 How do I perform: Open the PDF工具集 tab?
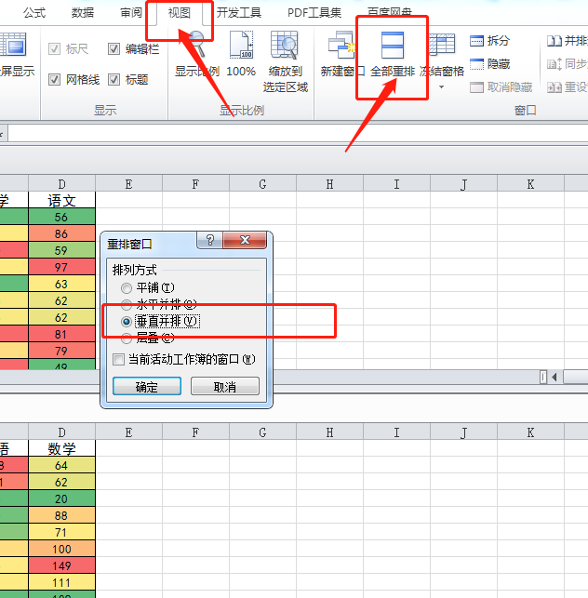click(314, 13)
